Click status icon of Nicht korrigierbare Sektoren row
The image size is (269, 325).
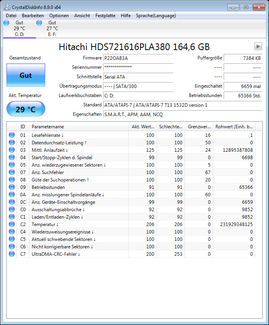coord(12,247)
